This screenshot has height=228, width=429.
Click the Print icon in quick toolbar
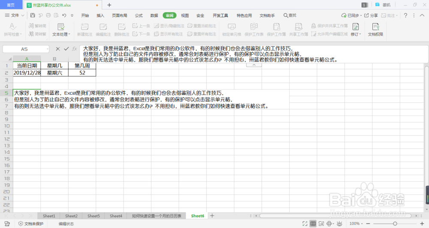[x=48, y=15]
